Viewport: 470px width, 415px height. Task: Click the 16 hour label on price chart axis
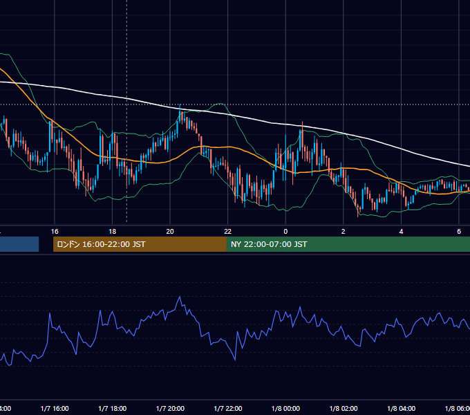pos(55,231)
